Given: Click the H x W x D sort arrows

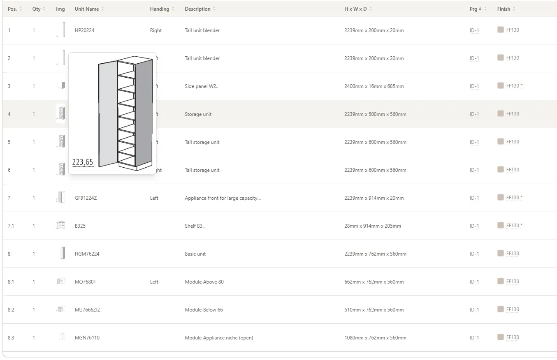Looking at the screenshot, I should click(371, 9).
